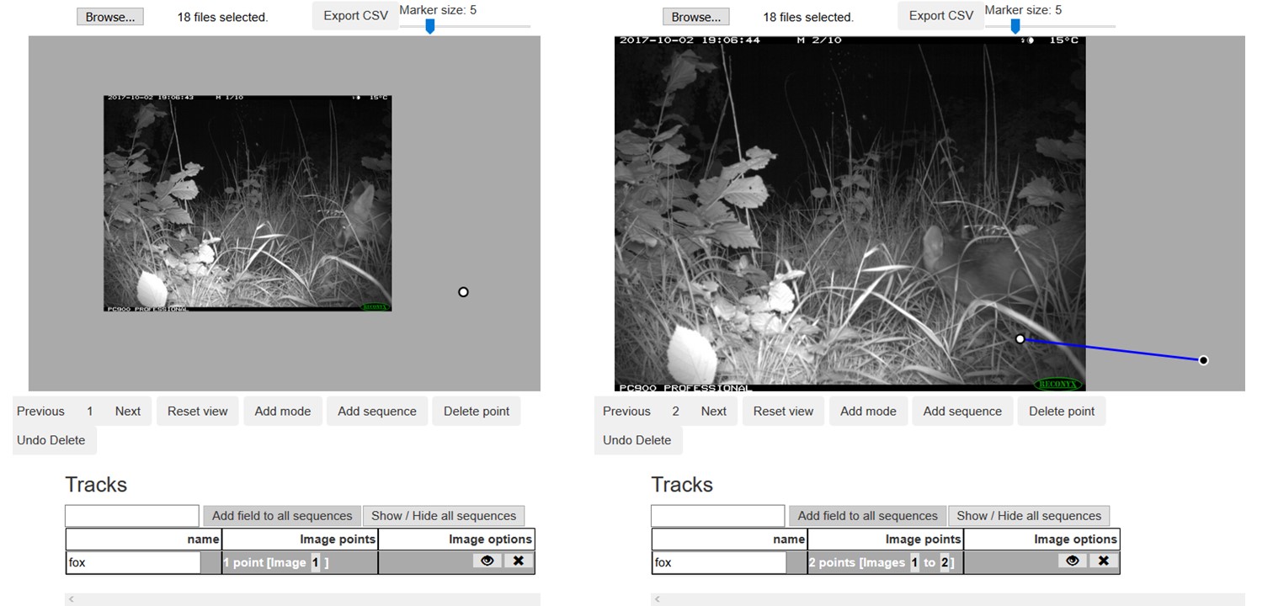1273x606 pixels.
Task: Toggle Add mode in right panel
Action: pos(869,412)
